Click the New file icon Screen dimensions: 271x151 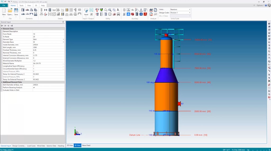tap(4, 11)
